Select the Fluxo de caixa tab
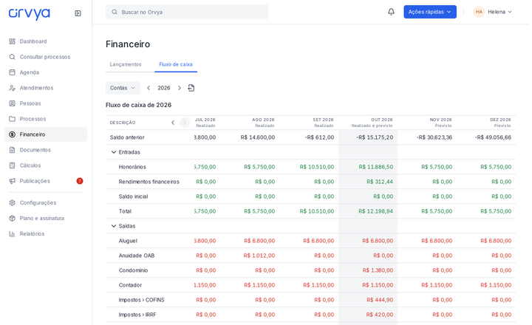 coord(176,64)
